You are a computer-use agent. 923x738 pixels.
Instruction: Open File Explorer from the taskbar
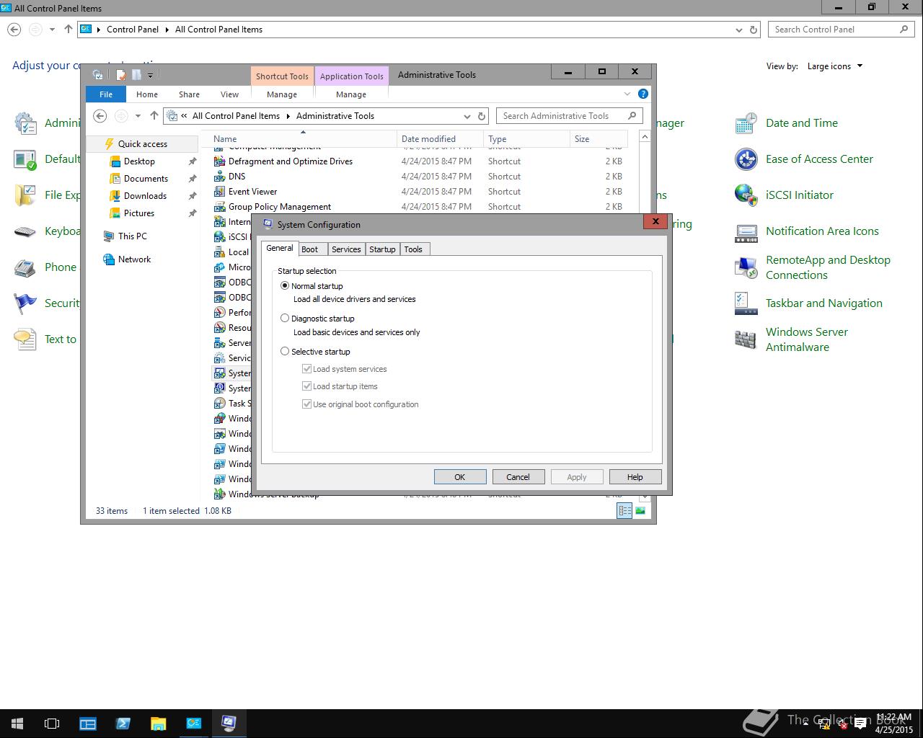click(159, 724)
